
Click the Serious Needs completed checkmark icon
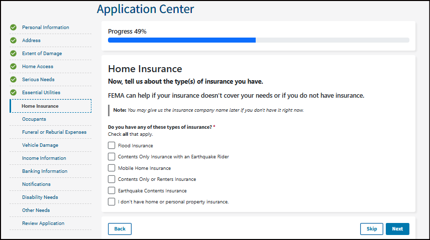(13, 80)
